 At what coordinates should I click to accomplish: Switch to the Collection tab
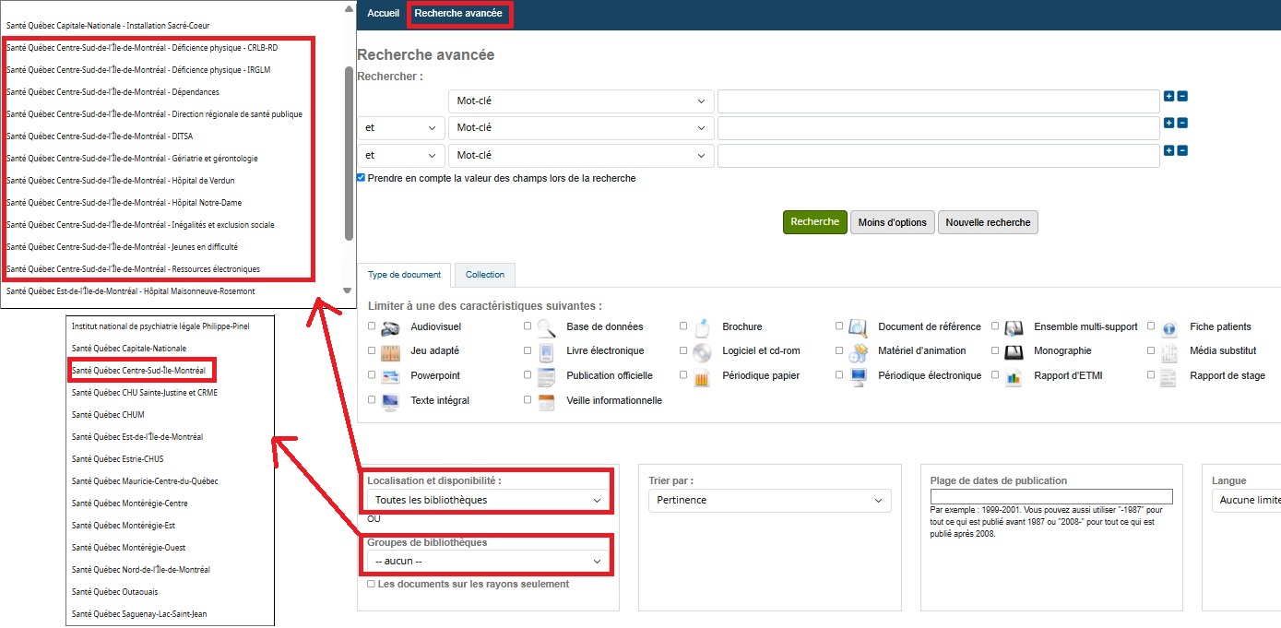(485, 275)
